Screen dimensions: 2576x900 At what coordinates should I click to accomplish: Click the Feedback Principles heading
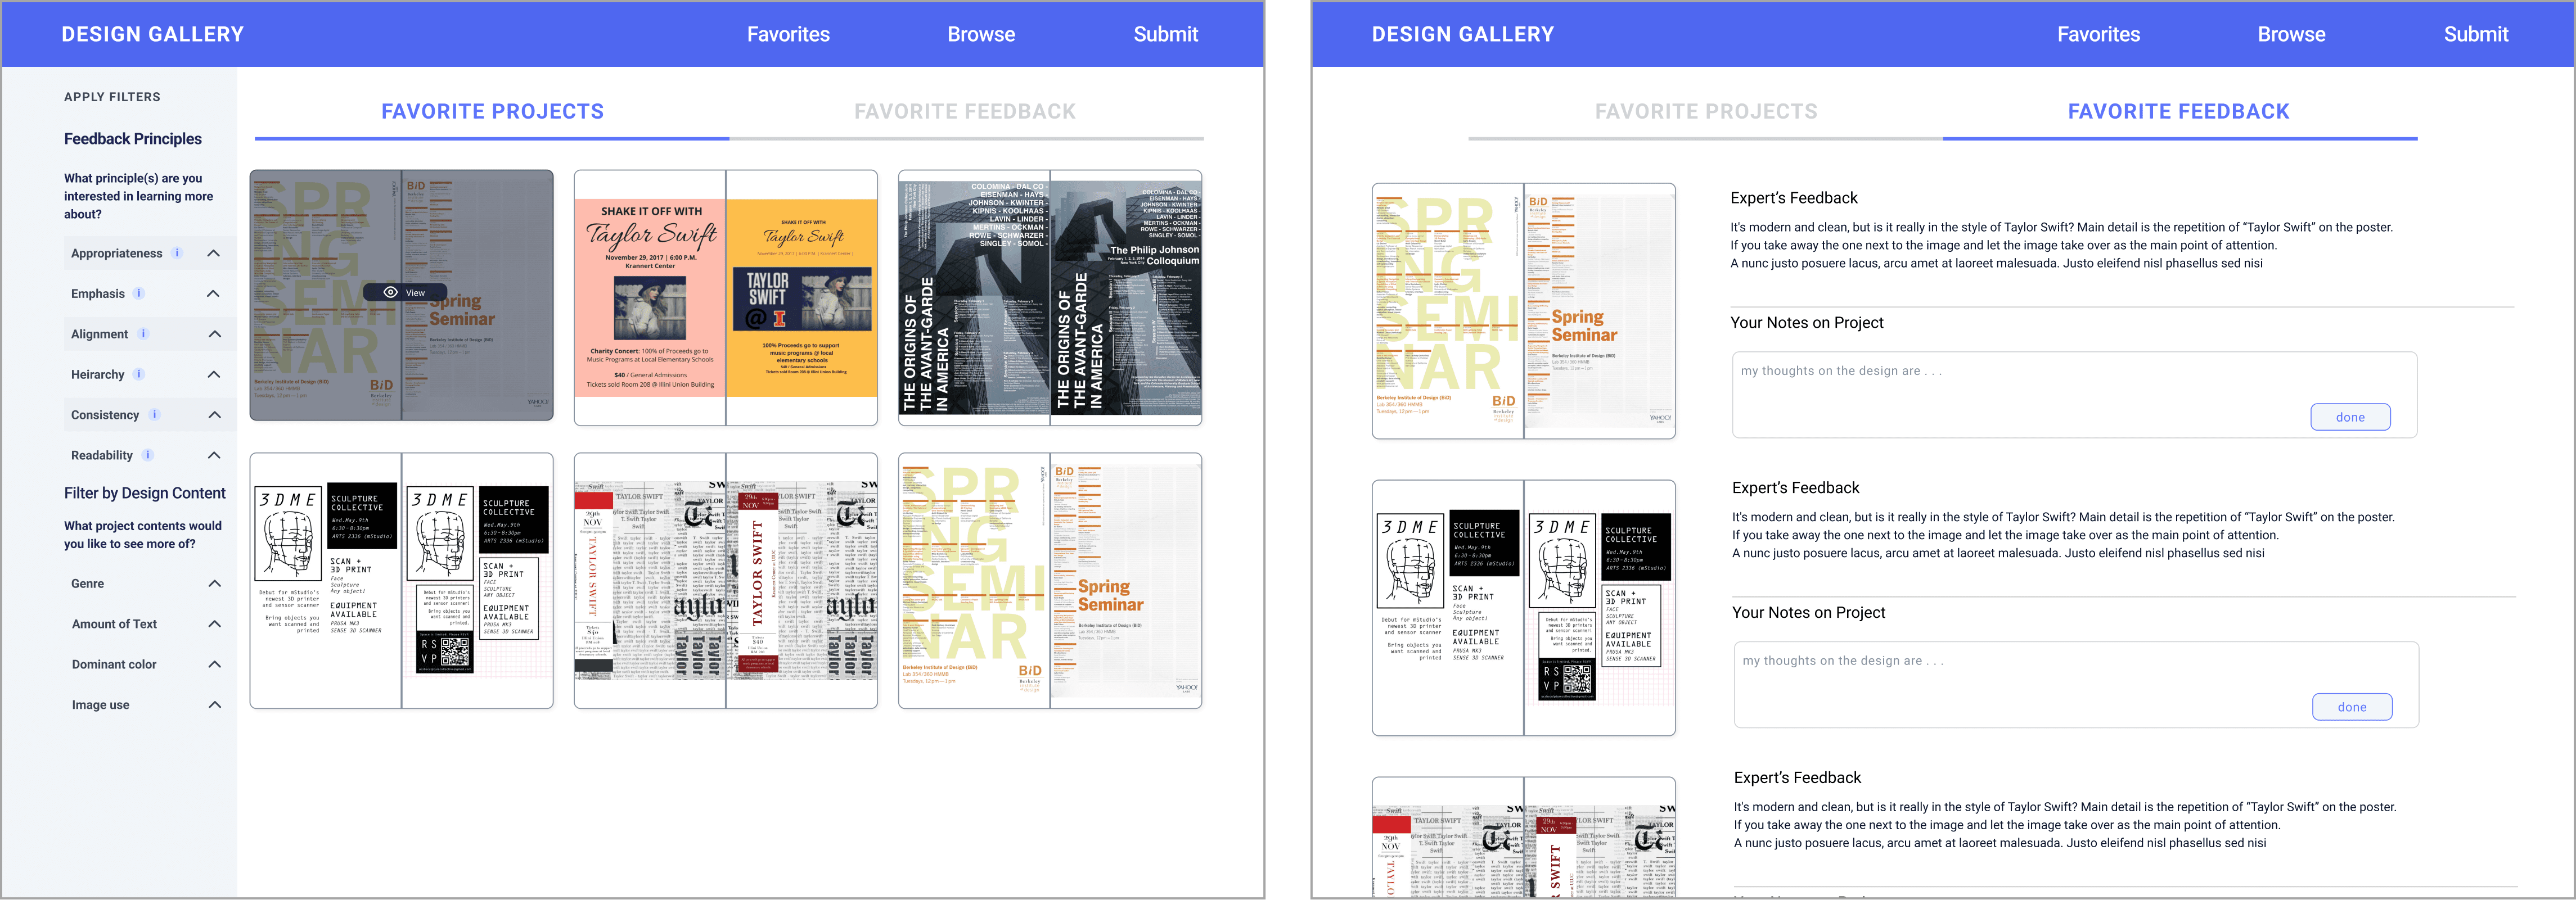(133, 139)
